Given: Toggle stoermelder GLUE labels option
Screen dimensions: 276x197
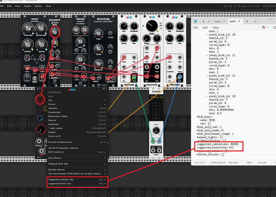Looking at the screenshot, I should (77, 173).
